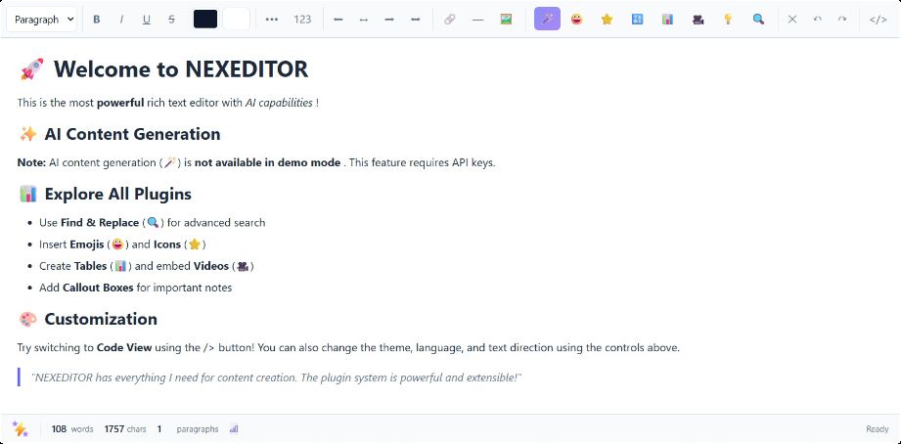This screenshot has height=444, width=901.
Task: Insert an image from the toolbar
Action: tap(506, 19)
